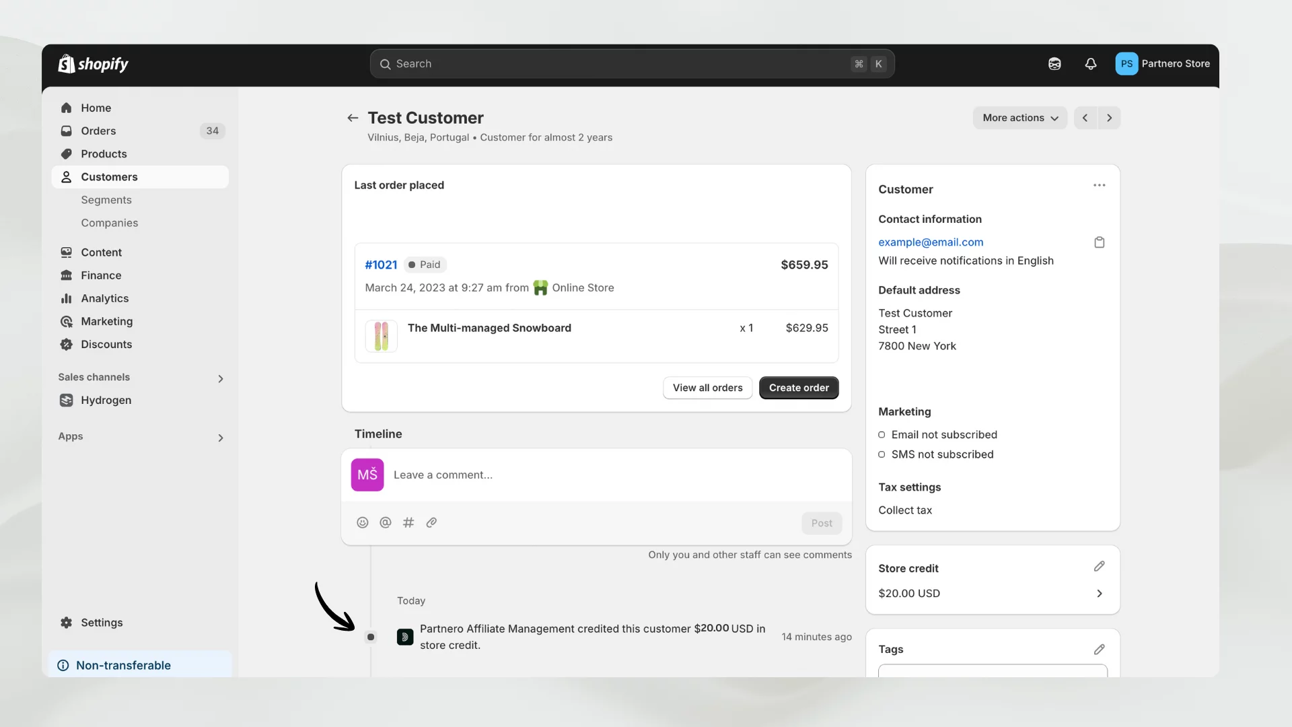Screen dimensions: 1292x727
Task: Click the Sidekick assistant icon in top bar
Action: pyautogui.click(x=1054, y=64)
